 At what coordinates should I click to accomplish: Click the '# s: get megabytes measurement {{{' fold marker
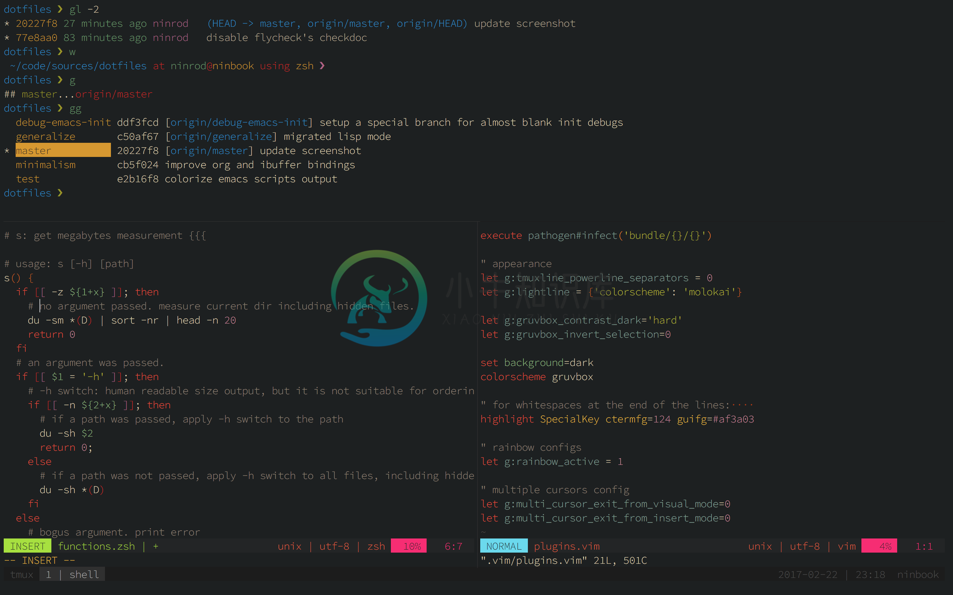(105, 236)
